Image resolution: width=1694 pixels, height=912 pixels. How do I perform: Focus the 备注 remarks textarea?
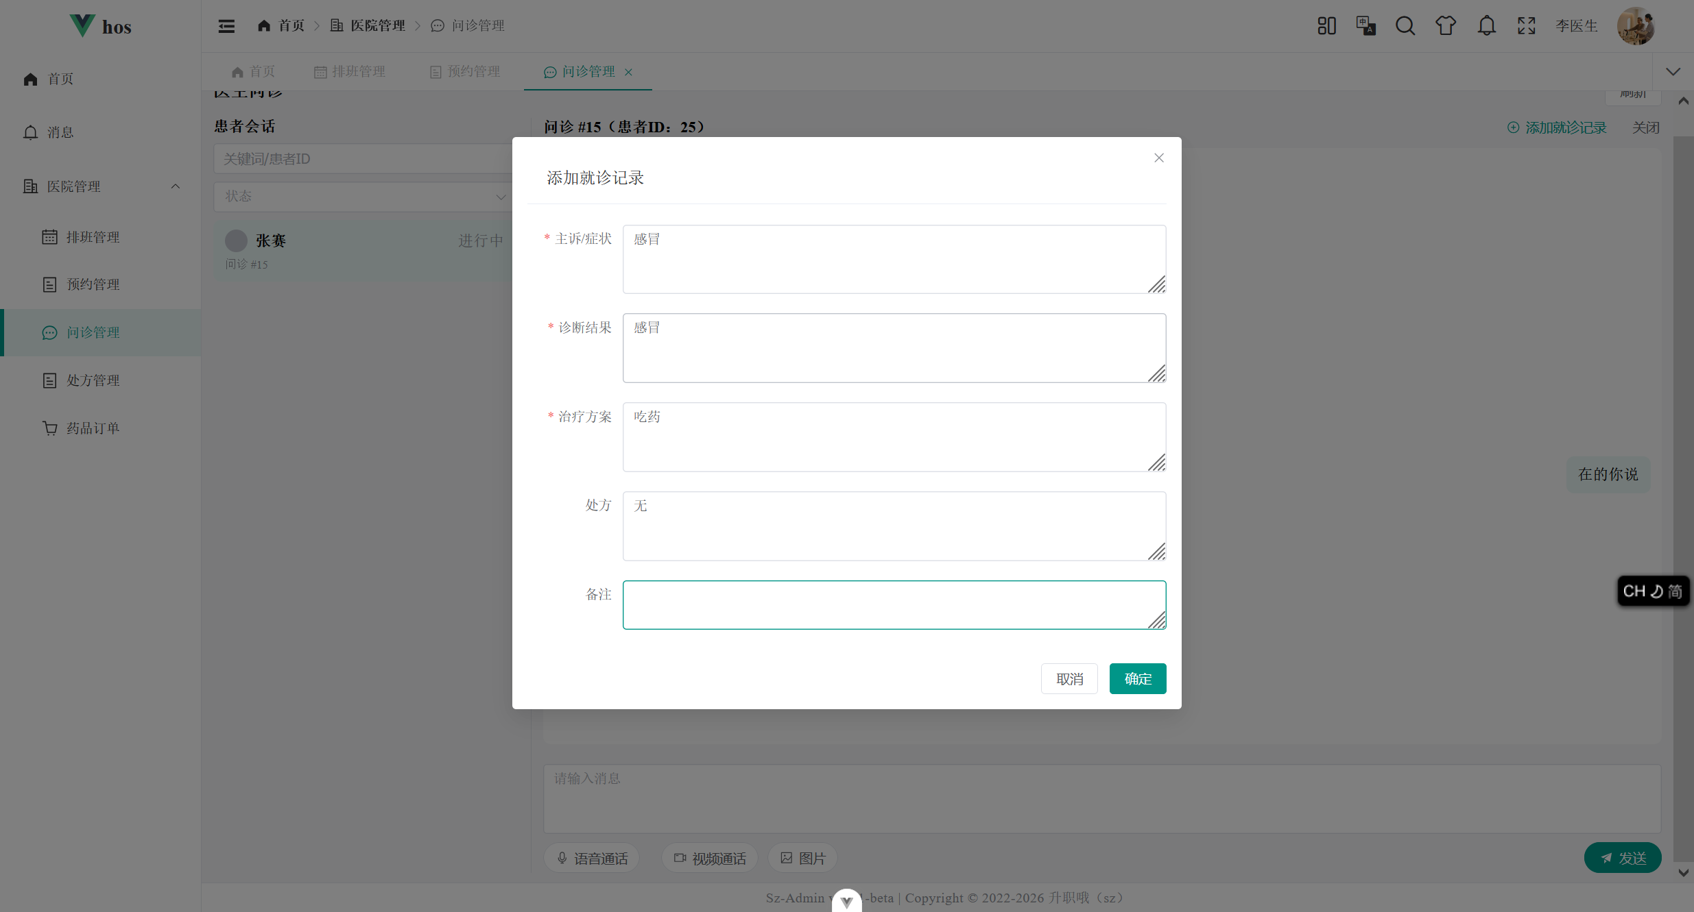coord(885,604)
